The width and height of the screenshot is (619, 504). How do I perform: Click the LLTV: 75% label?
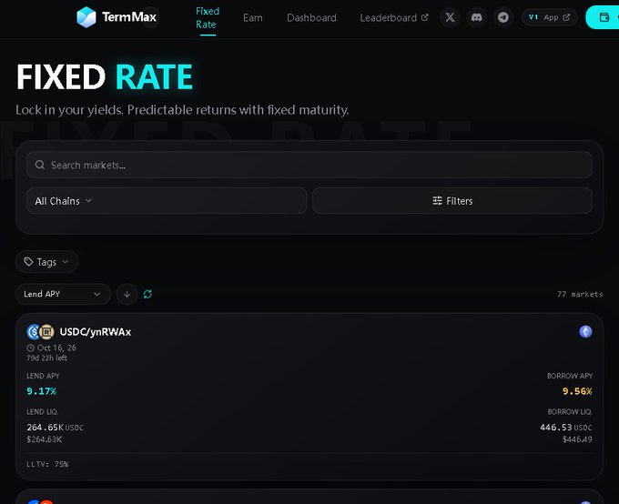(x=47, y=464)
